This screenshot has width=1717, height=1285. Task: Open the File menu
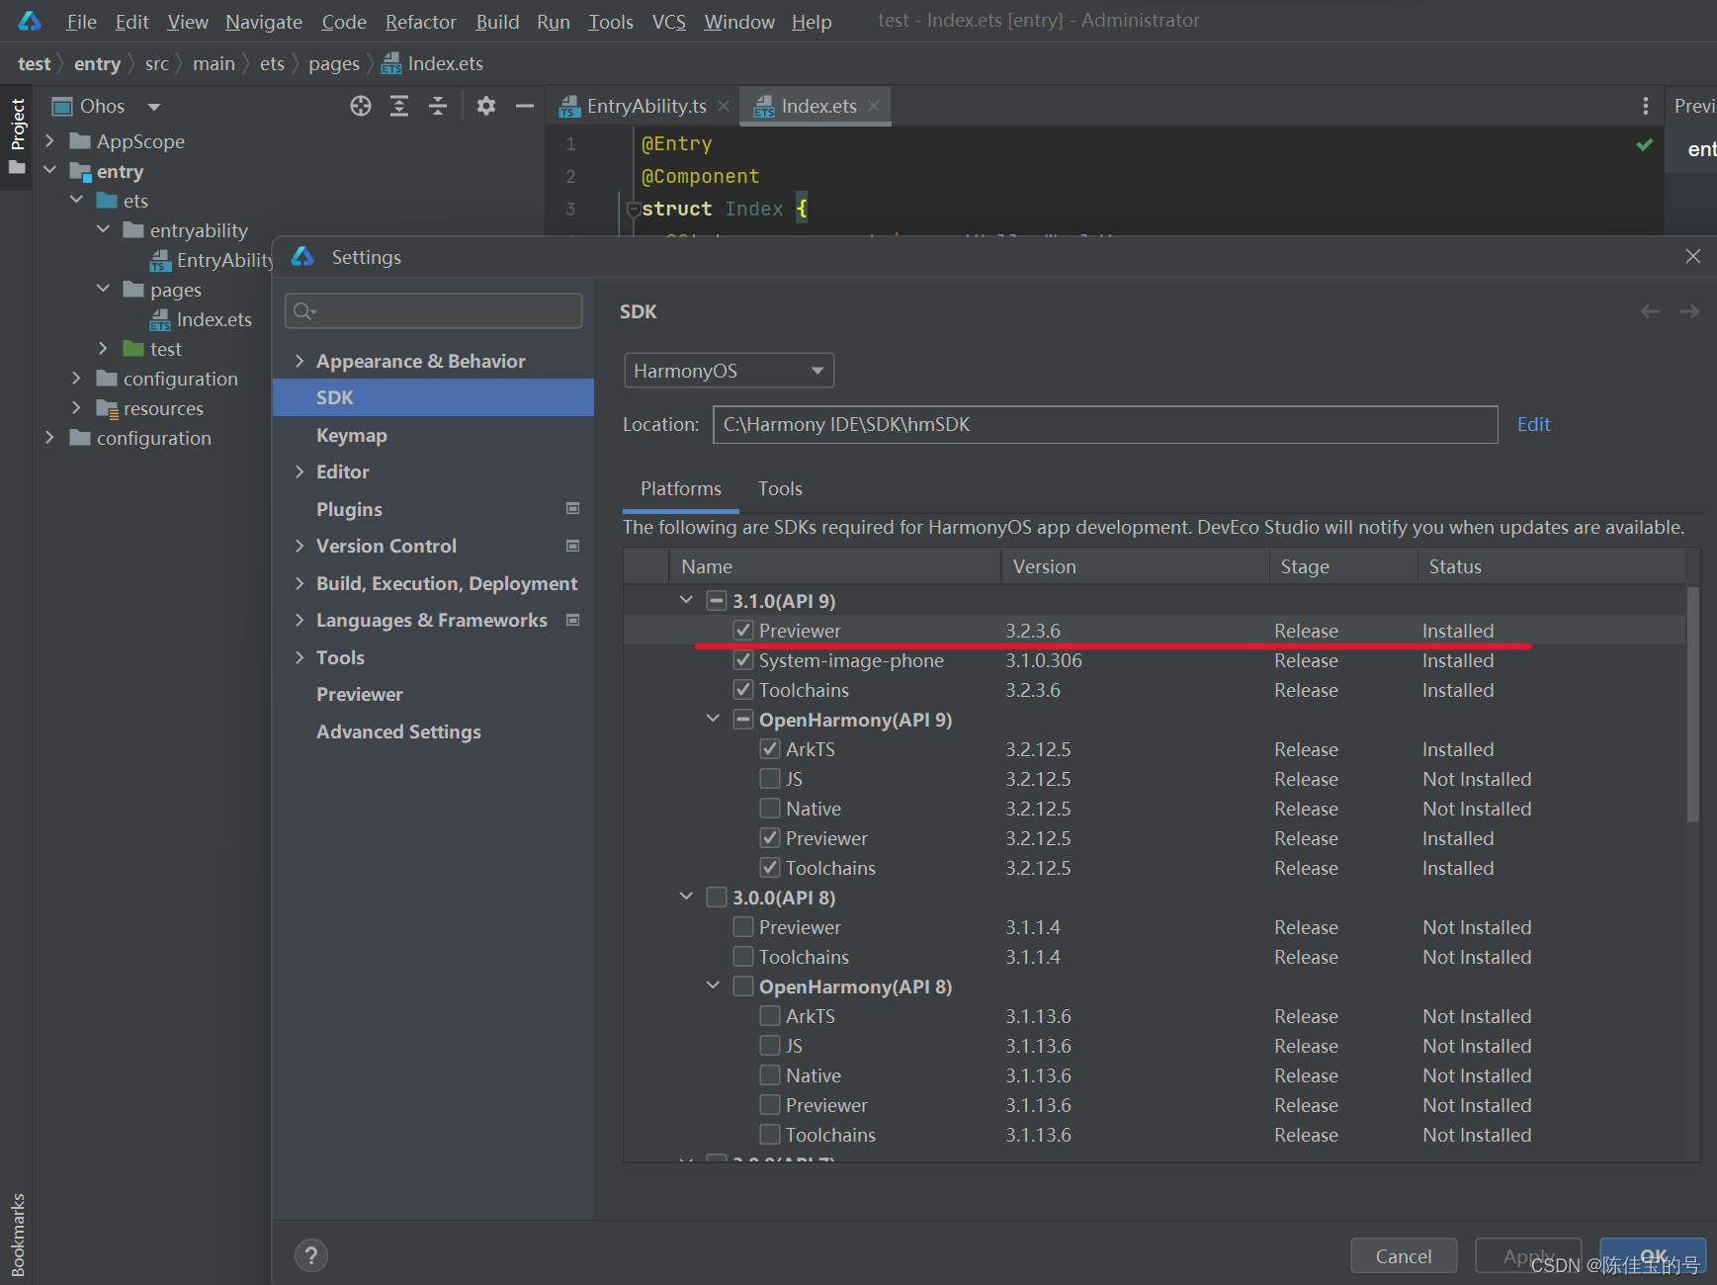81,22
